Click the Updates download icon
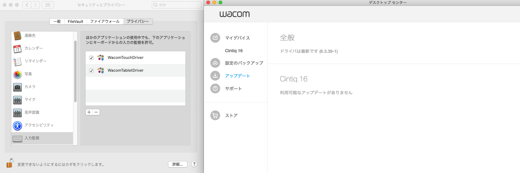This screenshot has width=520, height=173. click(215, 76)
